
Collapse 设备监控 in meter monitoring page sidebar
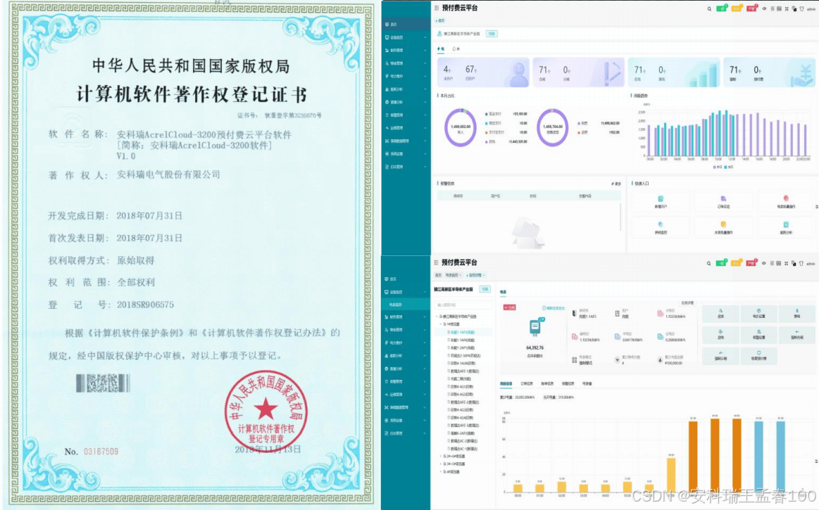click(406, 293)
